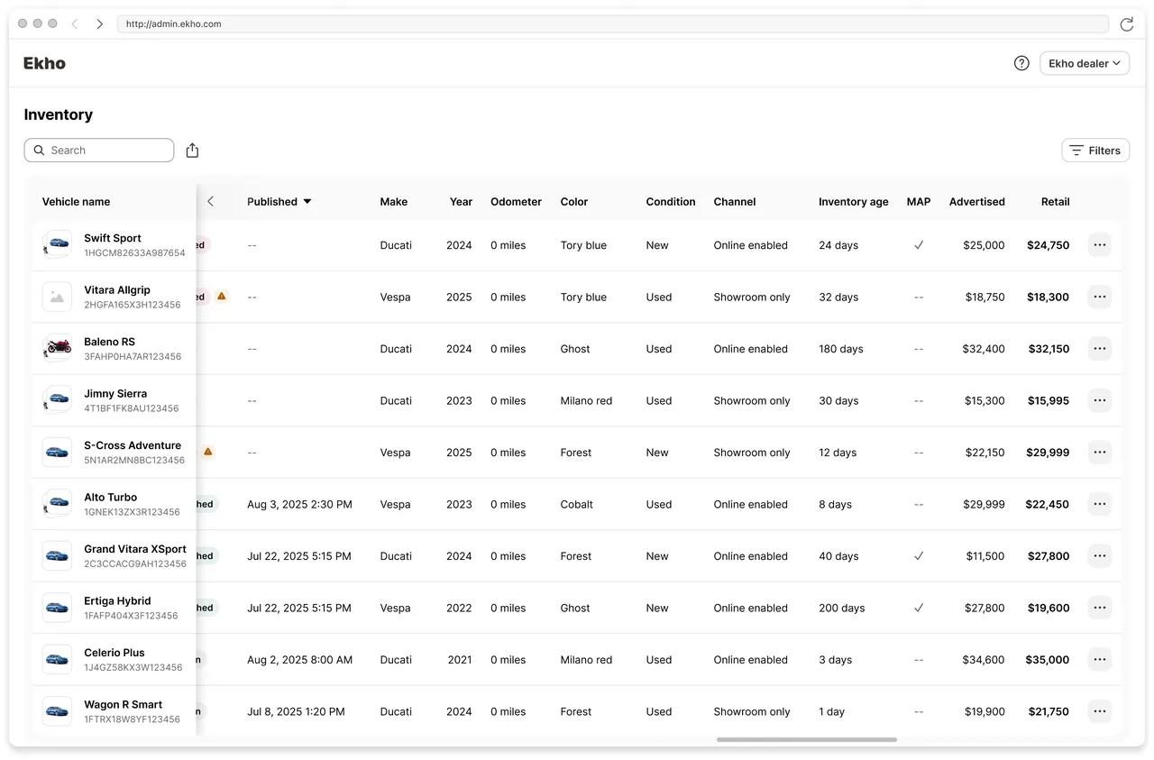Click the Condition column header
Image resolution: width=1154 pixels, height=760 pixels.
pyautogui.click(x=671, y=202)
